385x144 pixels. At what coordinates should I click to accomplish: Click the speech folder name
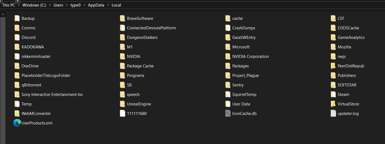click(133, 95)
